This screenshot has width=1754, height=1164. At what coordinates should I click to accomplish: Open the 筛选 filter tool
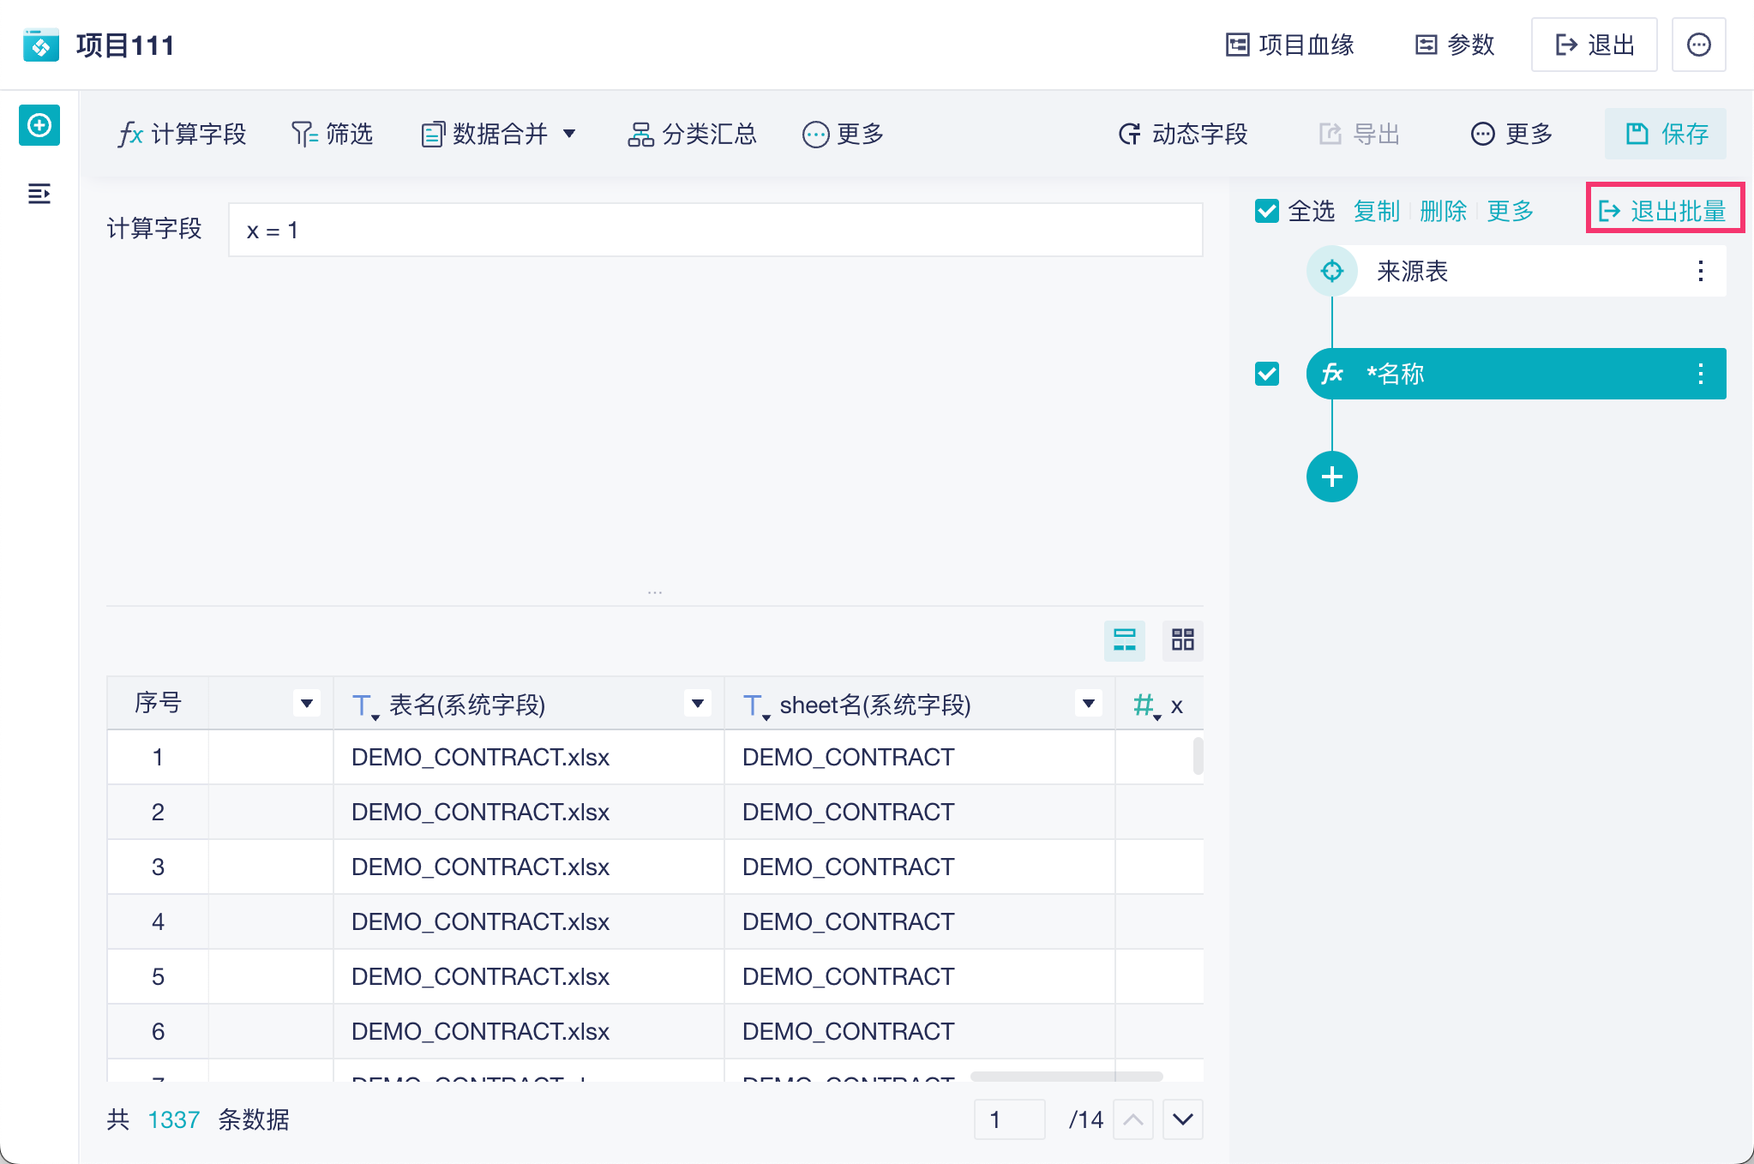332,134
